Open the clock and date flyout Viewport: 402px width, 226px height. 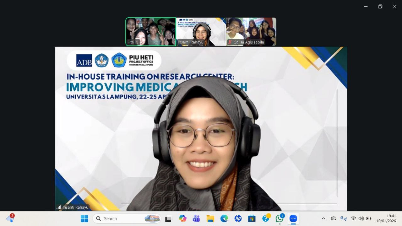point(386,218)
